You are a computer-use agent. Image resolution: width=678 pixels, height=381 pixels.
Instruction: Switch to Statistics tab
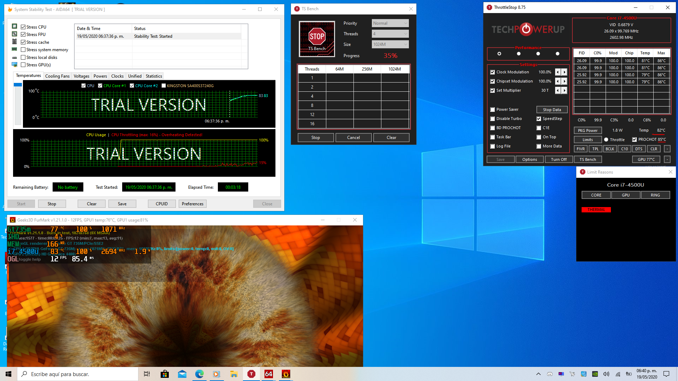(x=154, y=76)
